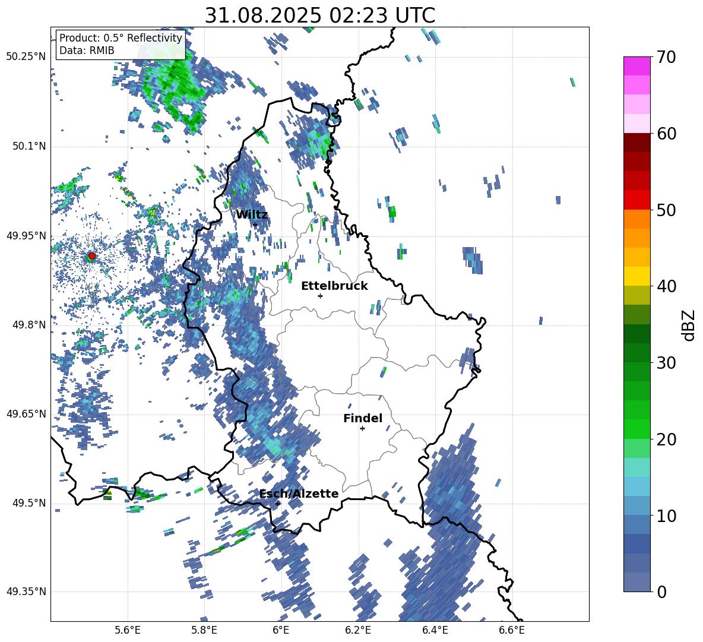Viewport: 703px width, 642px height.
Task: Click the Wiltz city label
Action: tap(252, 215)
